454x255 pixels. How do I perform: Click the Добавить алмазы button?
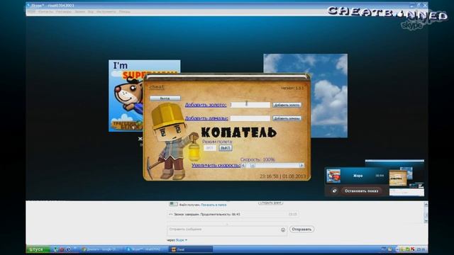coord(287,118)
